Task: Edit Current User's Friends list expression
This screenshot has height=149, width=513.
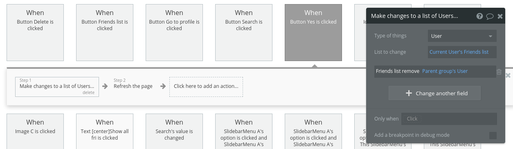Action: tap(459, 52)
